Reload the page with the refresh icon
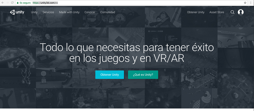The height and width of the screenshot is (111, 254). coord(12,3)
